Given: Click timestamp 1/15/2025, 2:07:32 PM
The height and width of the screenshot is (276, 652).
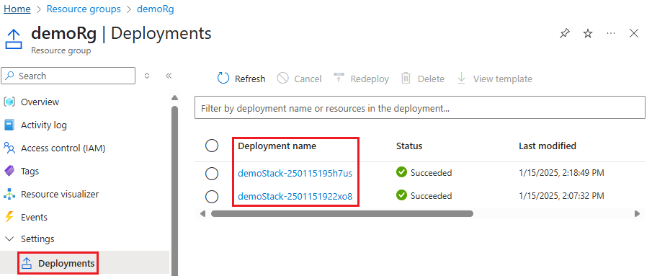Looking at the screenshot, I should pos(561,195).
